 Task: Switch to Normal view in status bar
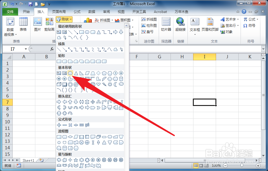pyautogui.click(x=196, y=166)
